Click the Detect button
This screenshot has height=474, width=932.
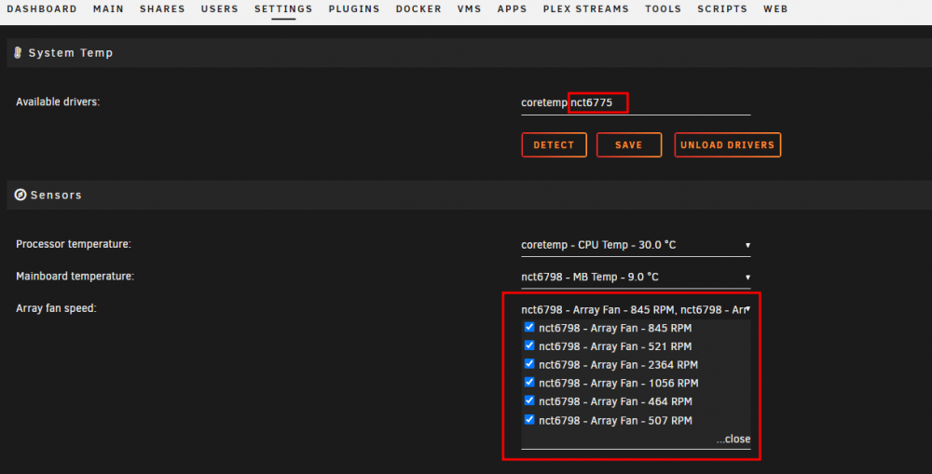[554, 145]
